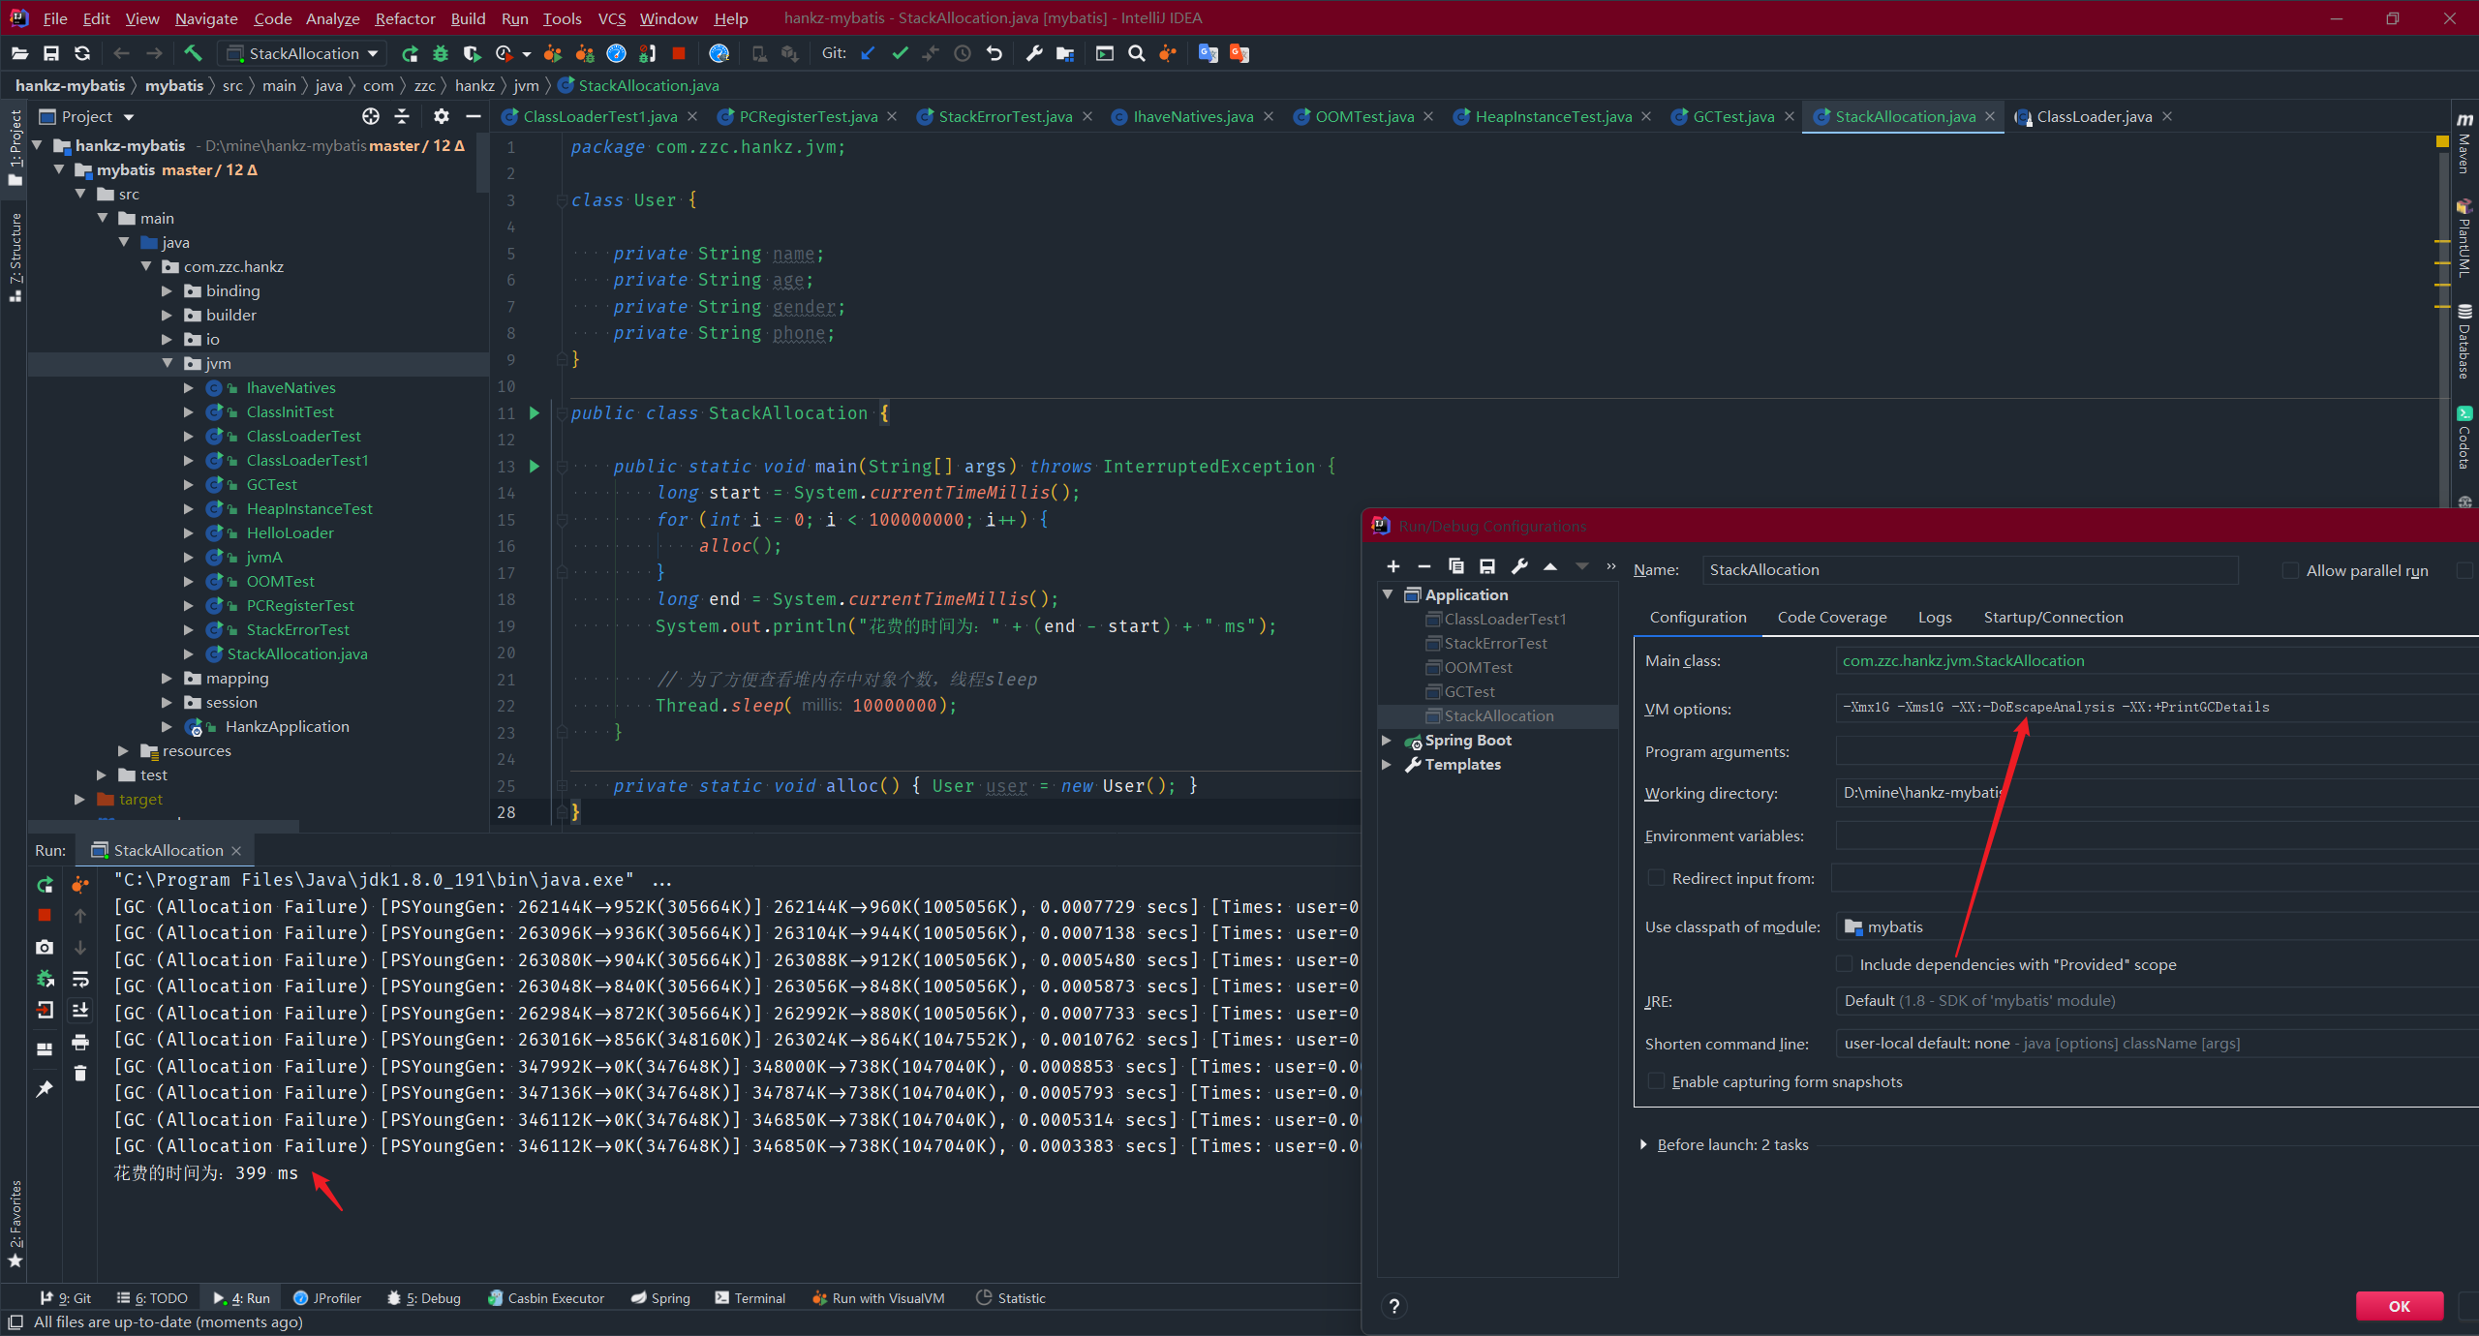Switch to GCTest.java editor tab
The width and height of the screenshot is (2479, 1336).
click(1732, 116)
